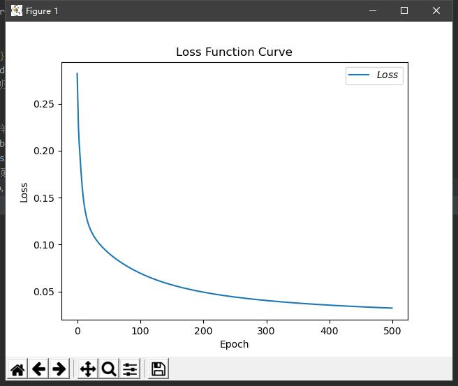Click the 0.25 y-axis tick label
This screenshot has height=386, width=458.
click(x=44, y=104)
